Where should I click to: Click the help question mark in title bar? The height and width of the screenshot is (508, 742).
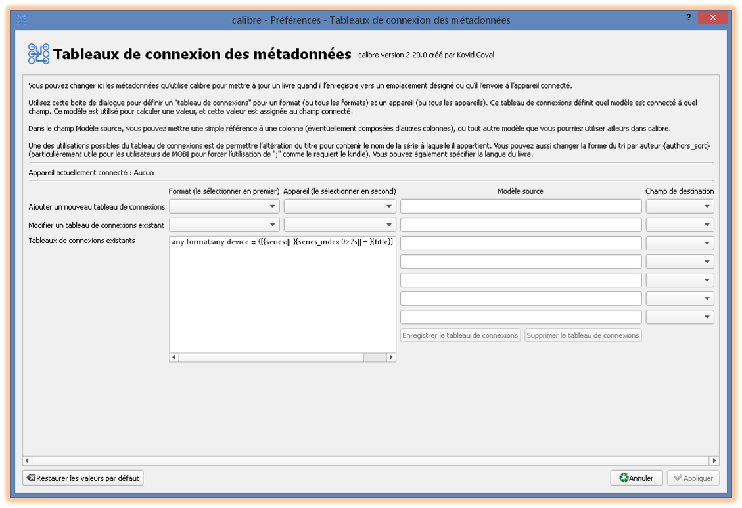tap(688, 18)
